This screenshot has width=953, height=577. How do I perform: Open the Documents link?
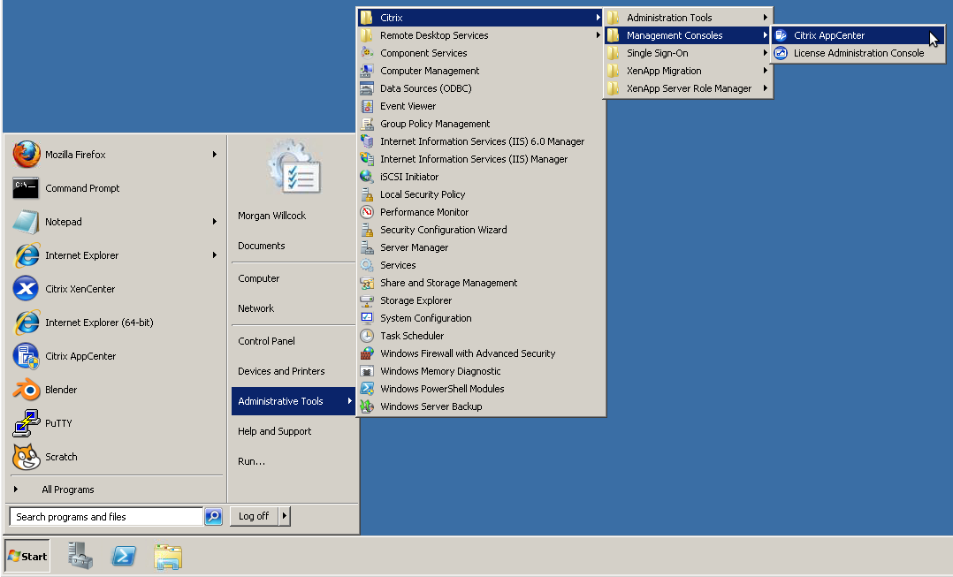[262, 246]
